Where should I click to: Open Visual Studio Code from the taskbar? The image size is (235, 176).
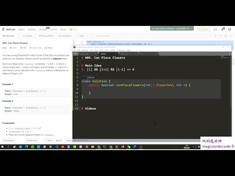click(57, 147)
